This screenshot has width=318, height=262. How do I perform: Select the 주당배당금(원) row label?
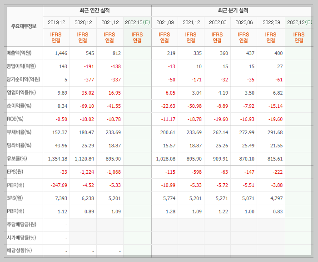[21, 224]
